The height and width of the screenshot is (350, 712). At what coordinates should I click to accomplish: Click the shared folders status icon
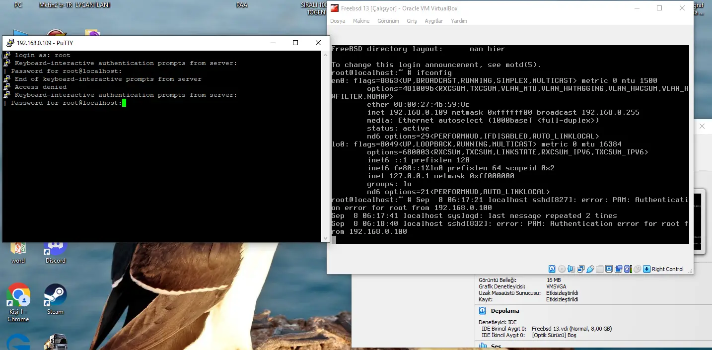(599, 269)
